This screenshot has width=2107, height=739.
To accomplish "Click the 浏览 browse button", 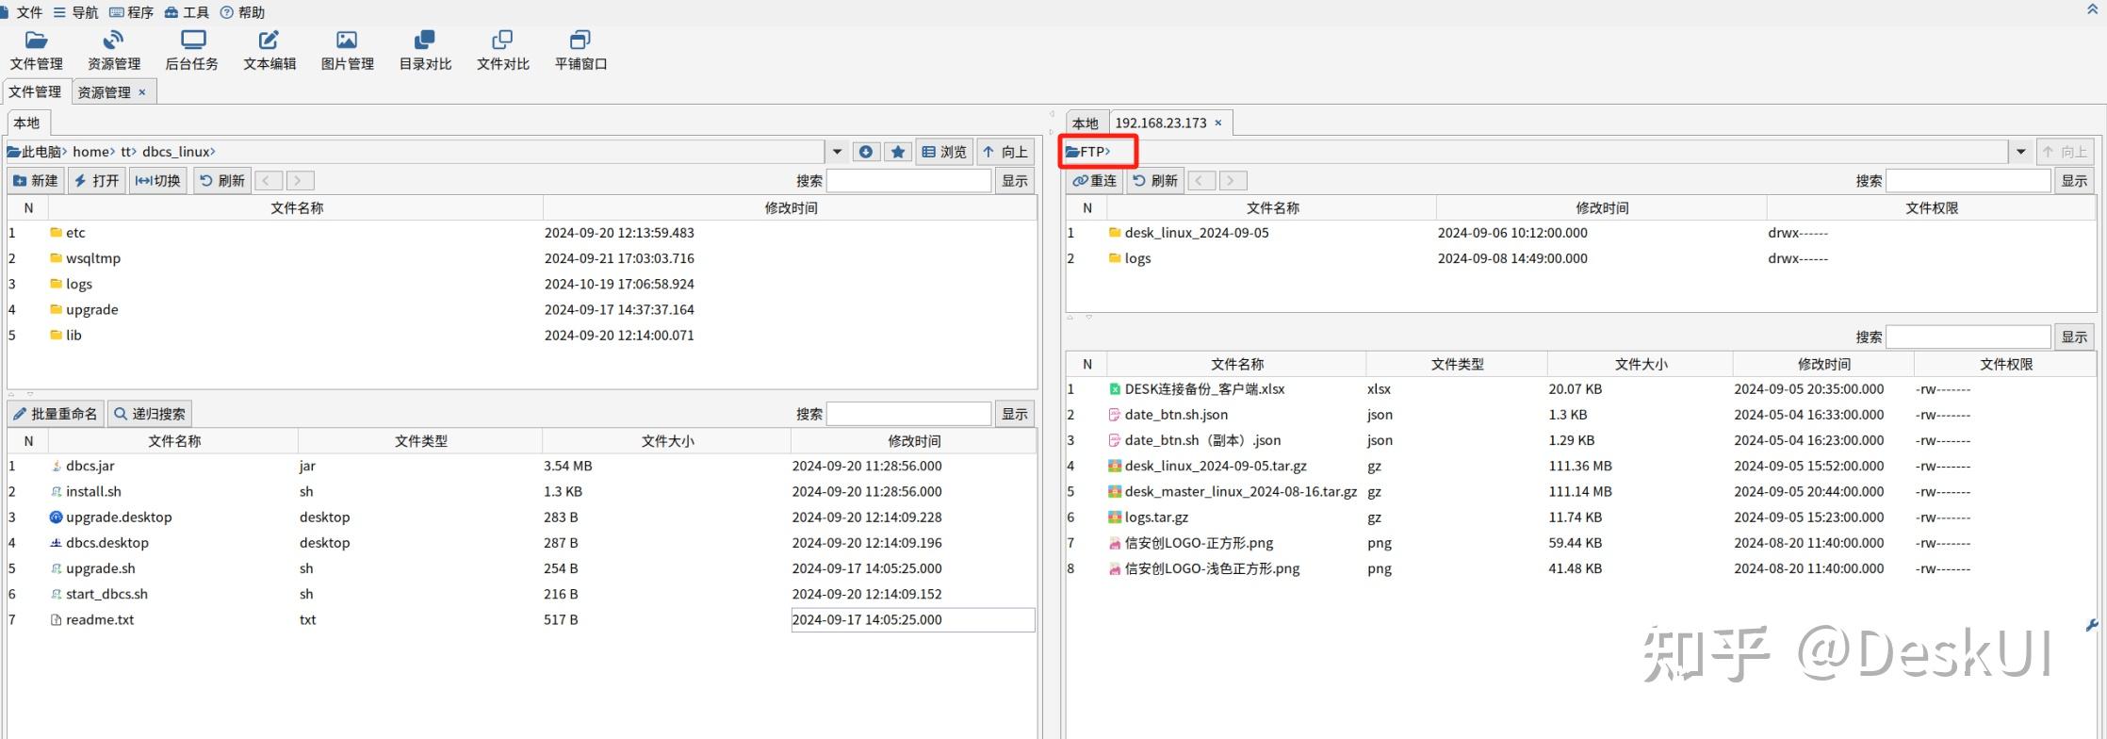I will click(x=944, y=152).
